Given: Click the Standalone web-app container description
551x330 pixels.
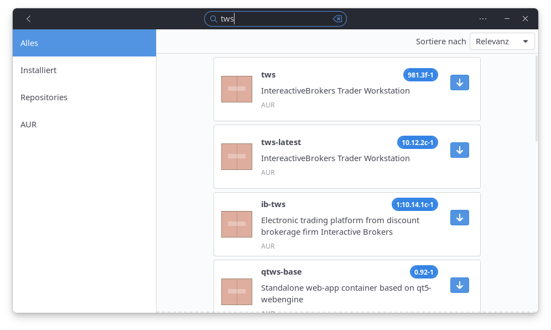Looking at the screenshot, I should tap(346, 293).
